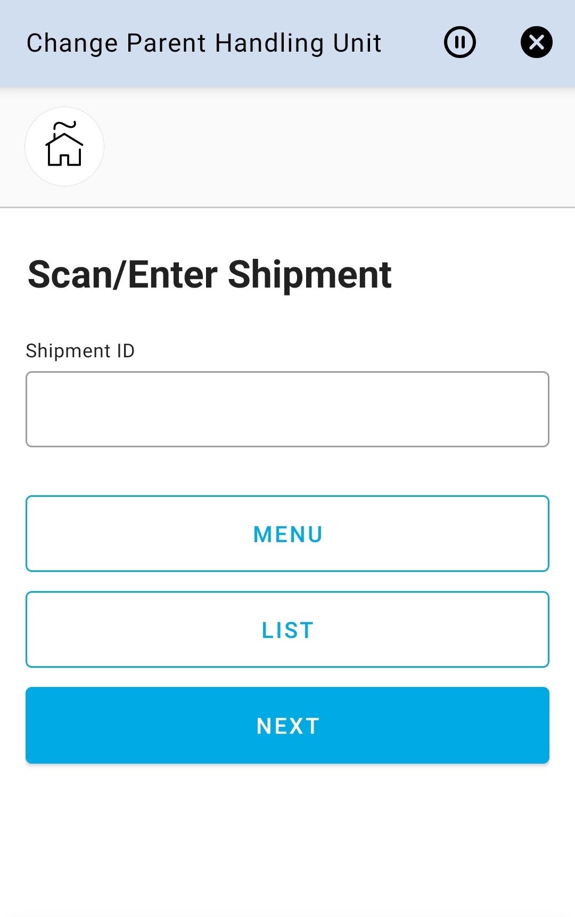Viewport: 575px width, 917px height.
Task: Show the shipment LIST
Action: pos(287,629)
